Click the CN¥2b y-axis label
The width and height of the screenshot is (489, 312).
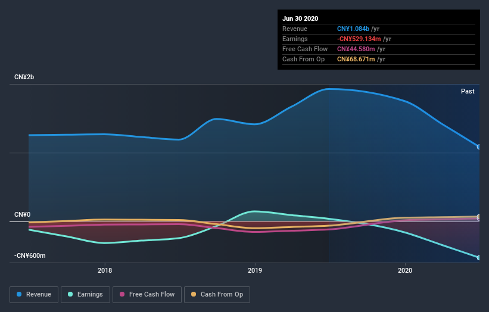click(x=24, y=77)
